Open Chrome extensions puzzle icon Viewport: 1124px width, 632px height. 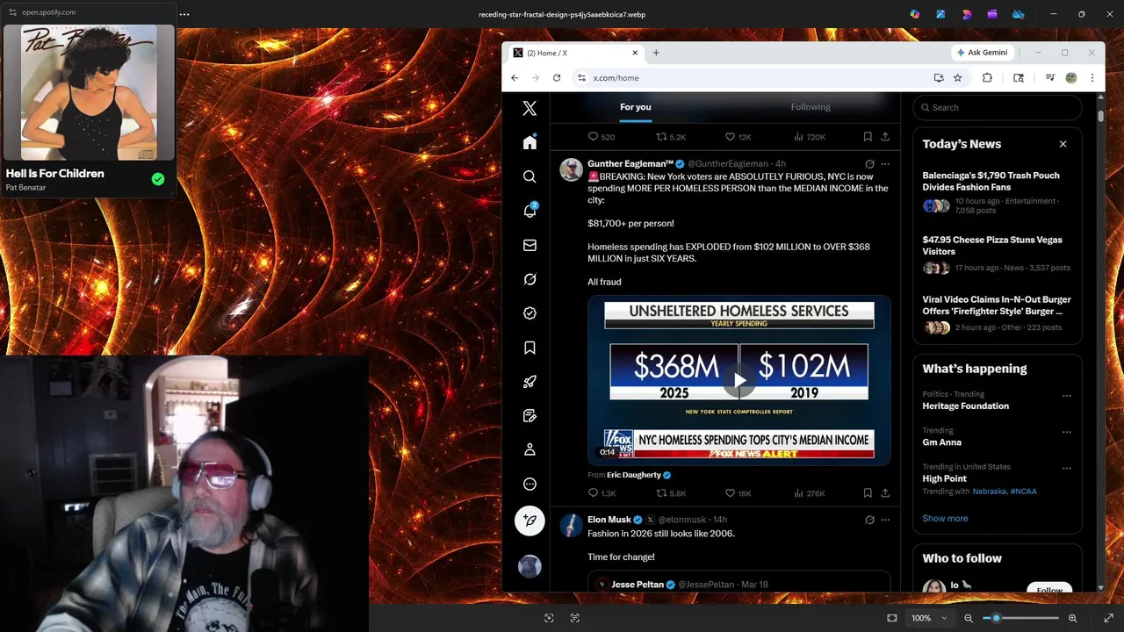click(x=987, y=78)
